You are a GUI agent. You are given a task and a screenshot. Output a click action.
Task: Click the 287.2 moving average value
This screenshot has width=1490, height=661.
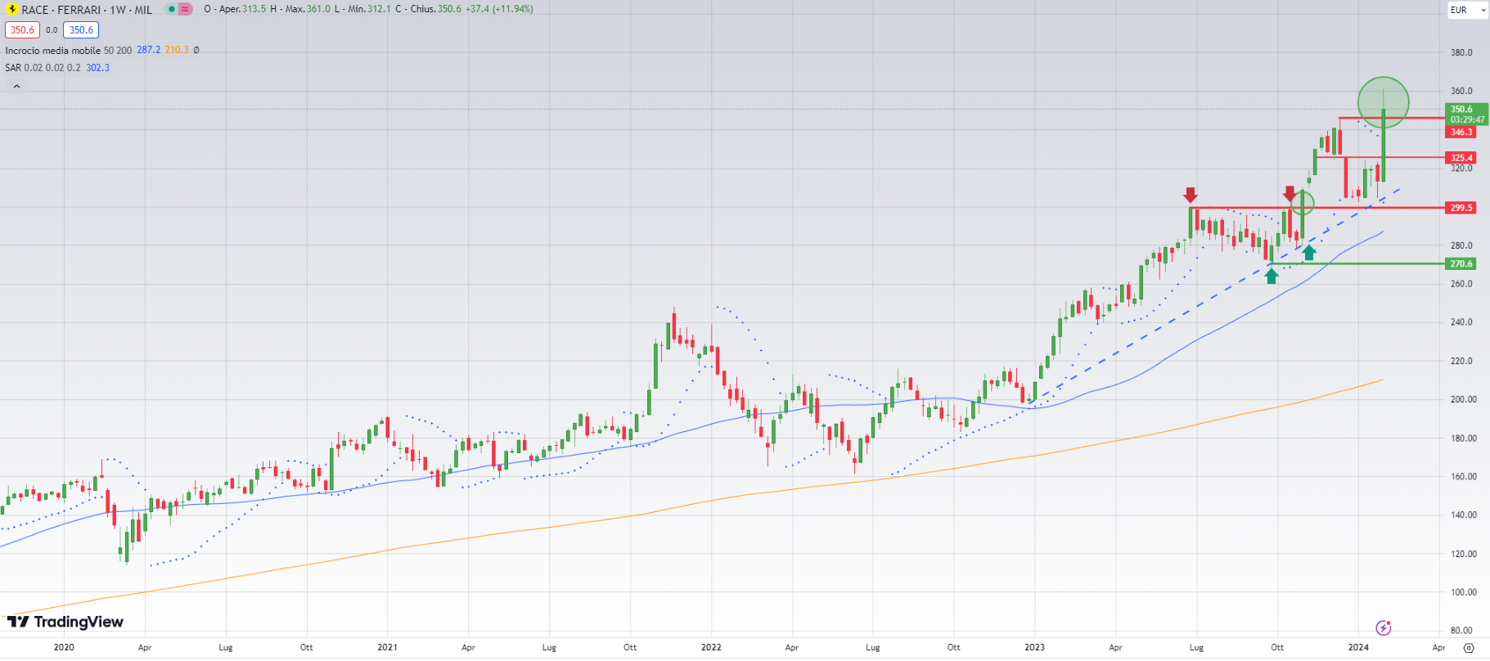point(148,50)
